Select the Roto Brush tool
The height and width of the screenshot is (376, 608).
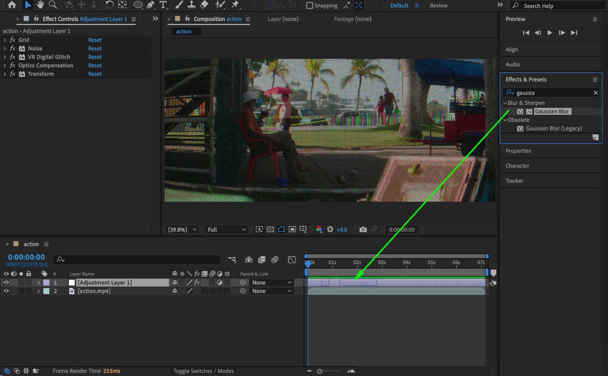point(220,5)
